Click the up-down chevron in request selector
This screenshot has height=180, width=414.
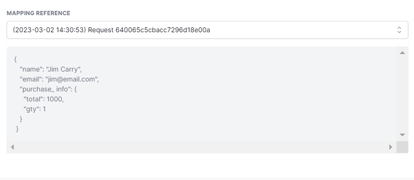click(x=399, y=30)
